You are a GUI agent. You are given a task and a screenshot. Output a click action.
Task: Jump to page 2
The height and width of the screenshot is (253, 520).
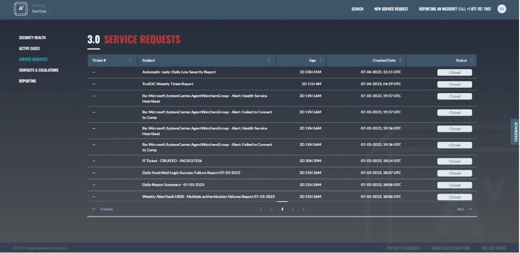(x=261, y=209)
